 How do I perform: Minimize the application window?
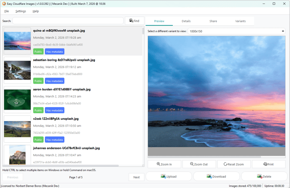(x=264, y=3)
